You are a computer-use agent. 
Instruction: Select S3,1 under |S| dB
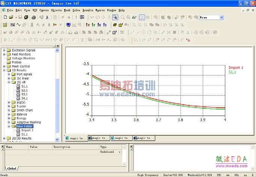coord(24,94)
